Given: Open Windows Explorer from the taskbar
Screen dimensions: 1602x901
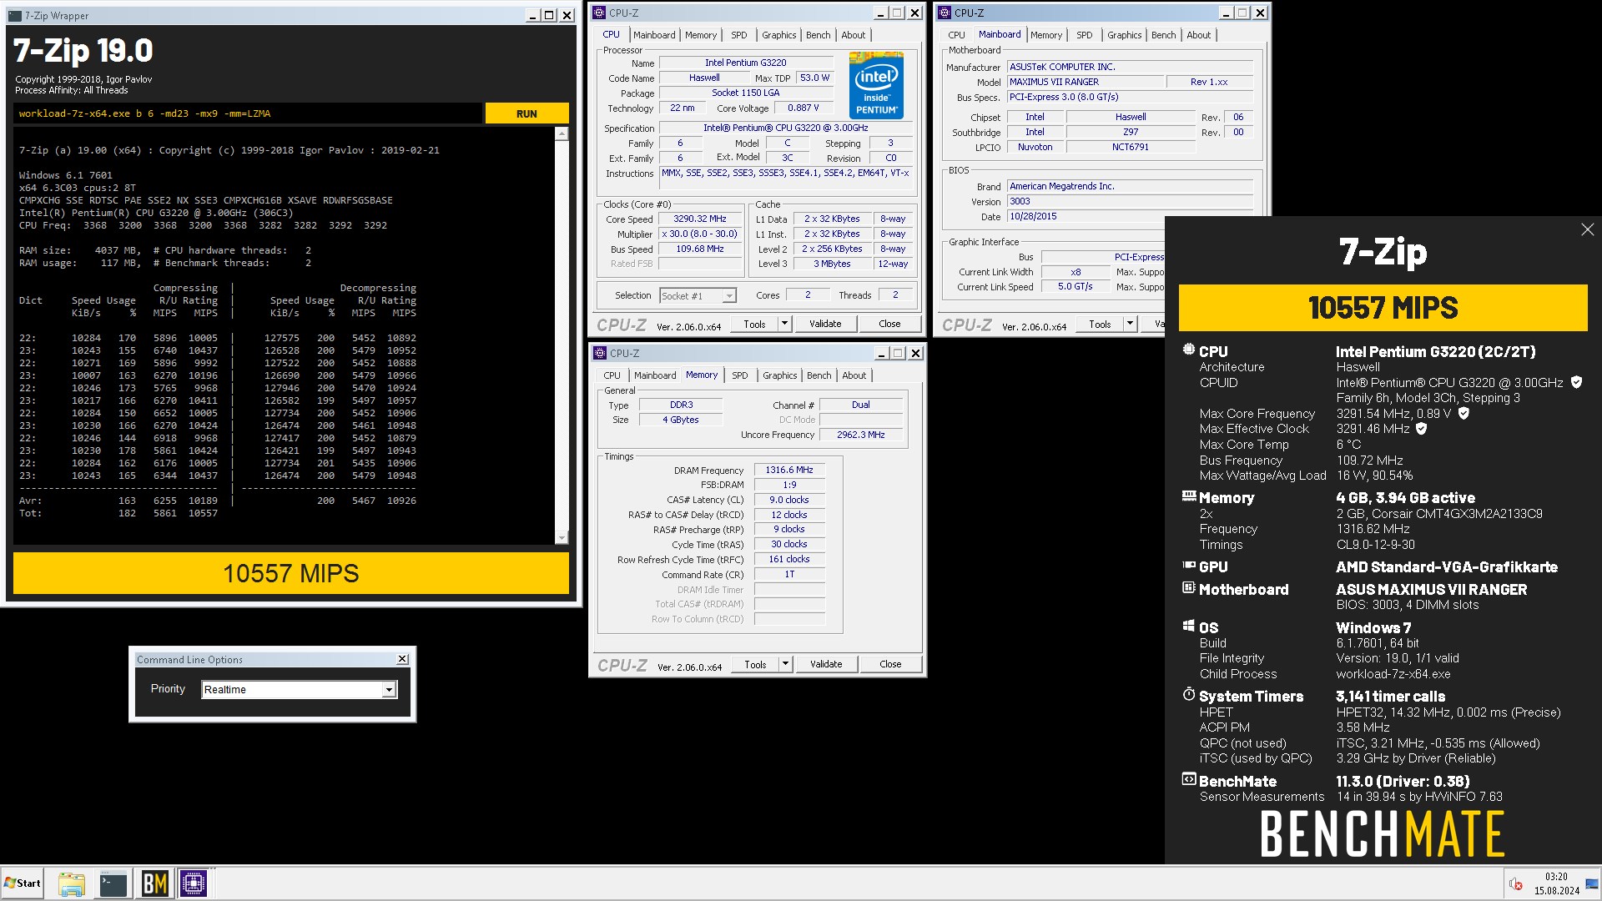Looking at the screenshot, I should 72,883.
